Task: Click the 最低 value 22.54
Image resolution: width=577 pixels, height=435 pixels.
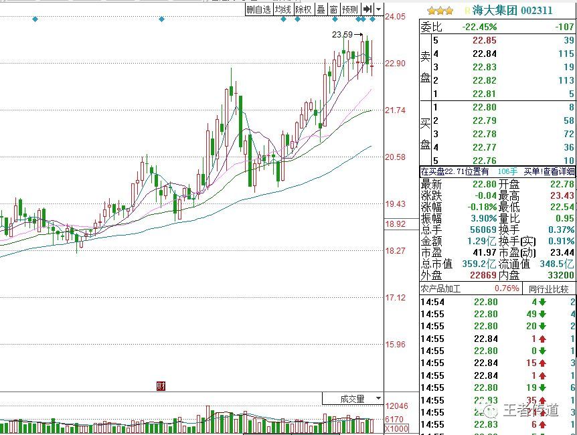Action: (562, 207)
